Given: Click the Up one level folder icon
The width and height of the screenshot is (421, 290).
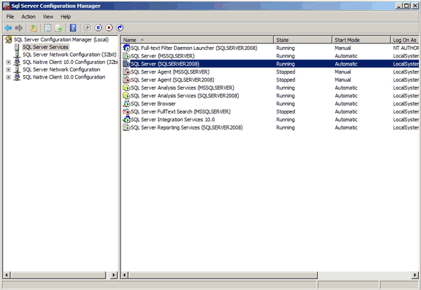Looking at the screenshot, I should click(x=34, y=27).
